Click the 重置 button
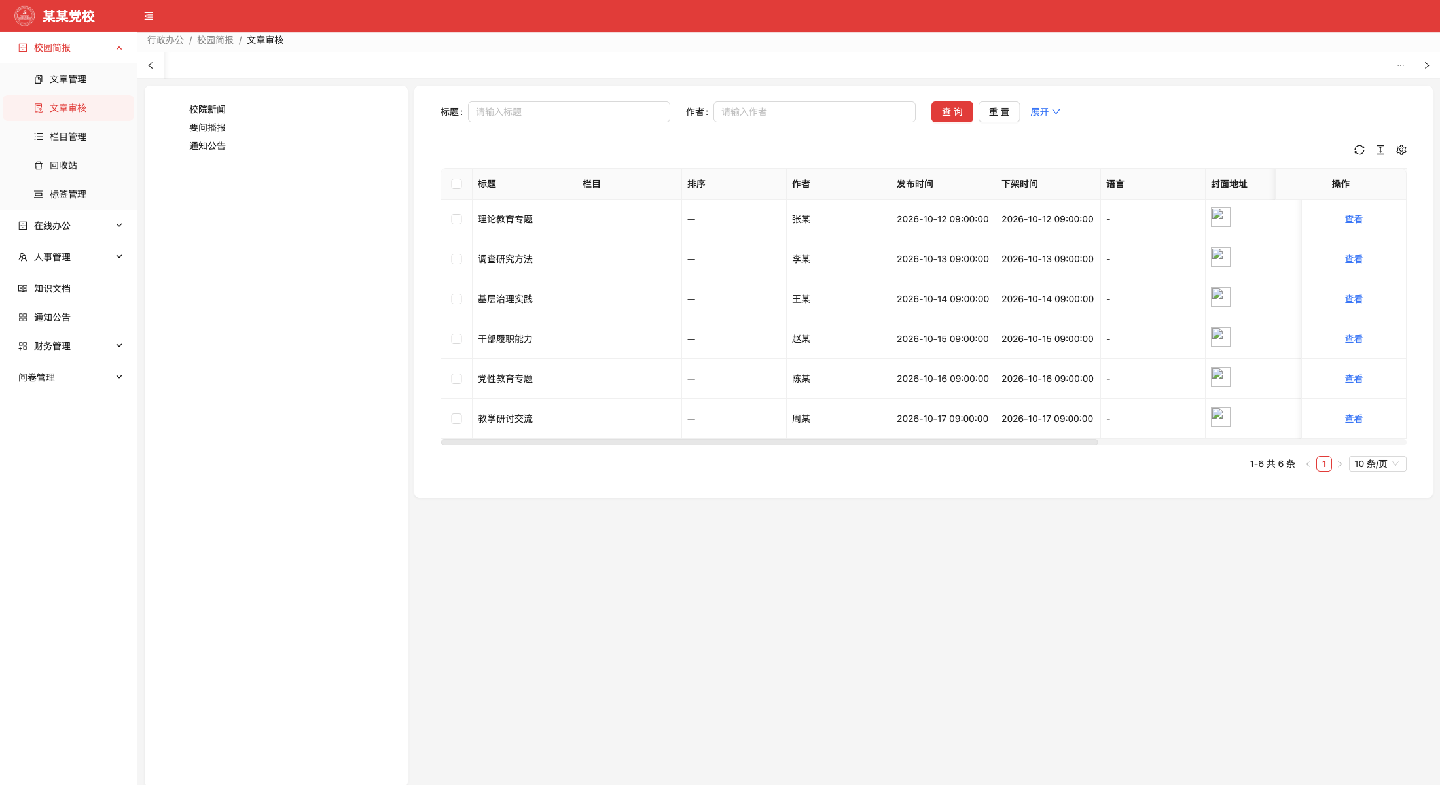 coord(999,112)
